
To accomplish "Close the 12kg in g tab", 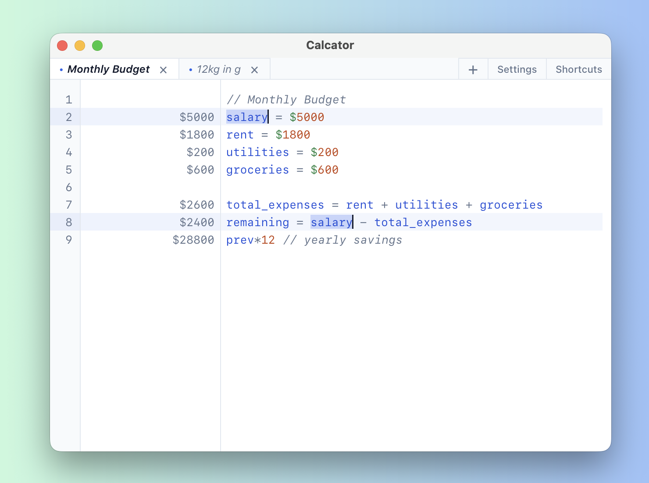I will (x=255, y=69).
